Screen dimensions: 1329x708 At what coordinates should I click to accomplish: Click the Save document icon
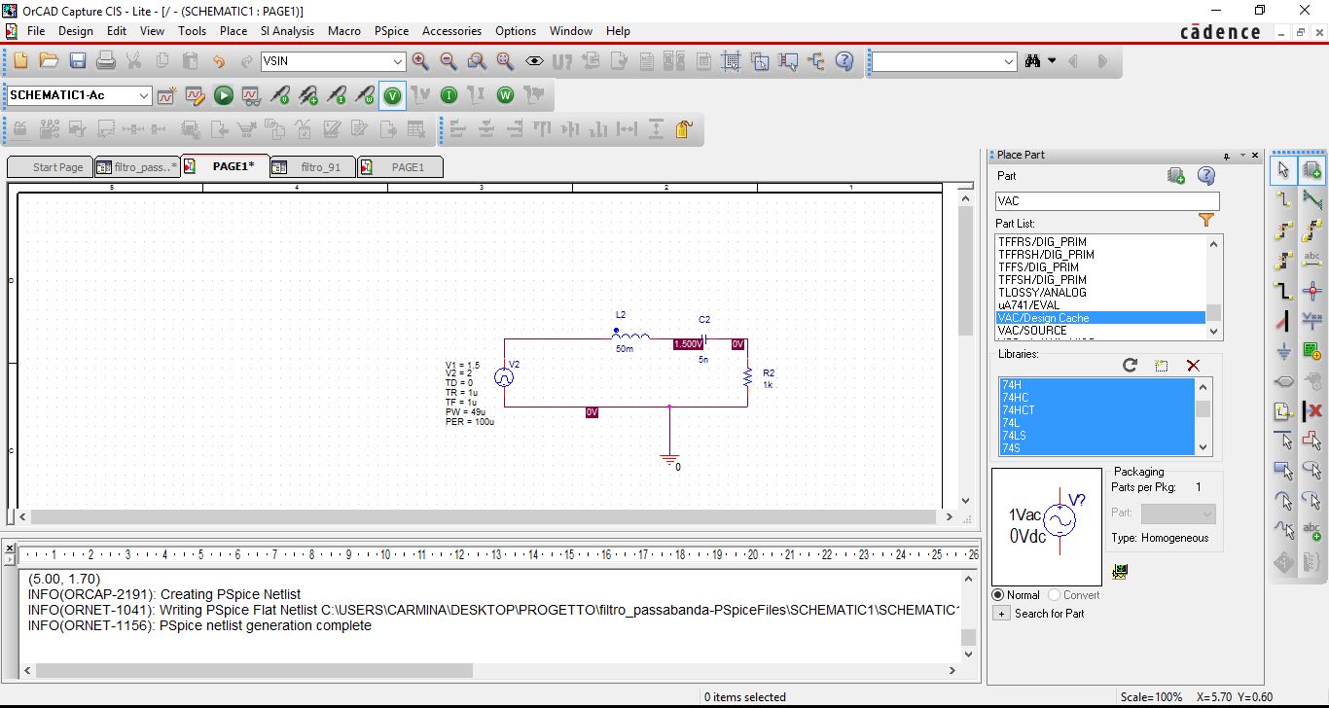[77, 61]
